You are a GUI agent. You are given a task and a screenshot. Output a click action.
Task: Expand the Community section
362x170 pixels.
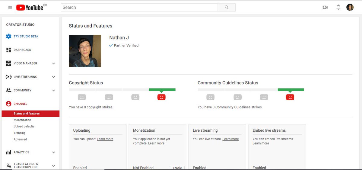[x=53, y=90]
